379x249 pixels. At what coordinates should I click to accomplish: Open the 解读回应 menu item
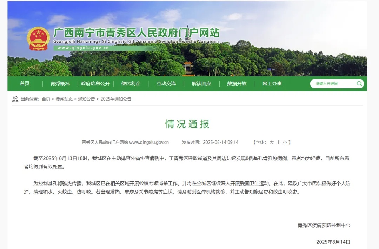201,84
